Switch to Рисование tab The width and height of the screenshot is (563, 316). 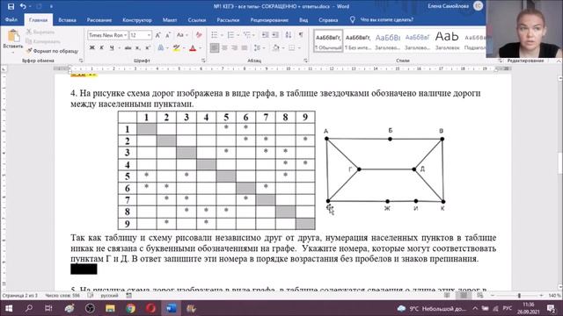coord(99,20)
